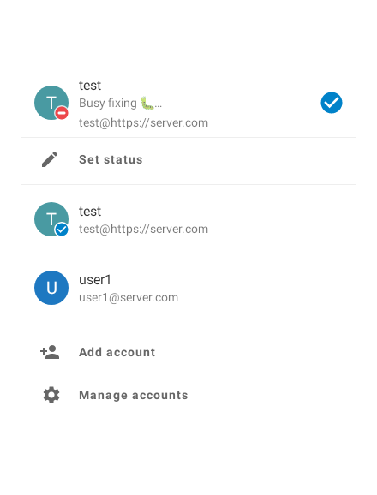Click the small blue check badge on list avatar
Screen dimensions: 377x495
(x=62, y=230)
